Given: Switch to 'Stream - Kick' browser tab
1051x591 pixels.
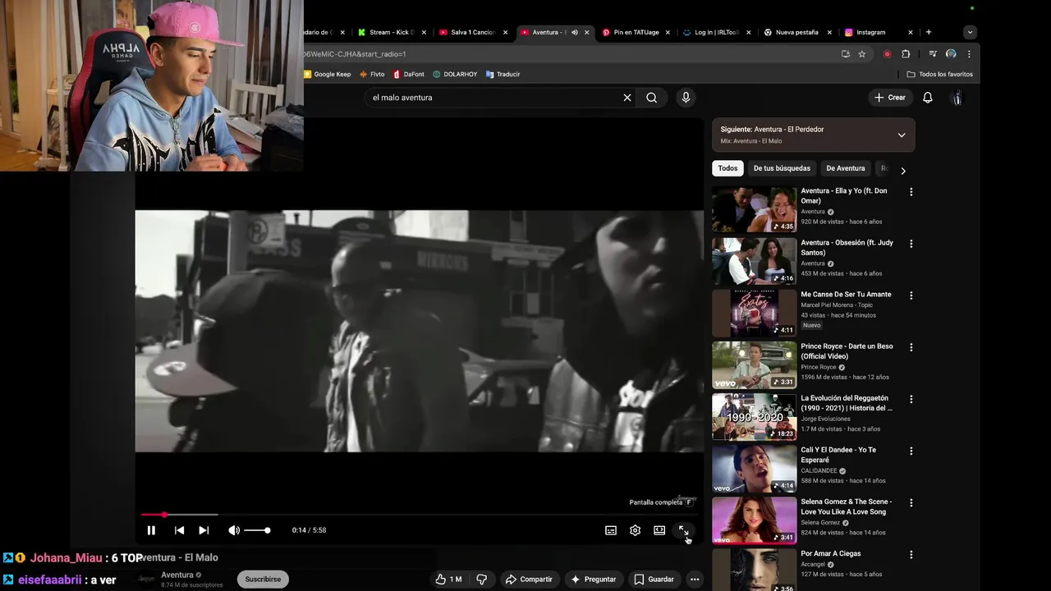Looking at the screenshot, I should click(391, 32).
